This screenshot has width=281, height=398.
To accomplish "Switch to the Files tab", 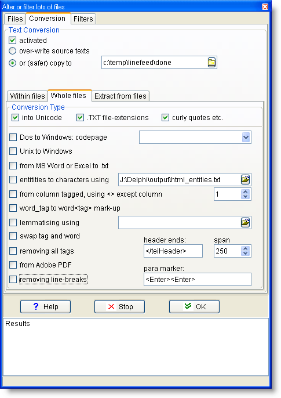I will point(15,19).
